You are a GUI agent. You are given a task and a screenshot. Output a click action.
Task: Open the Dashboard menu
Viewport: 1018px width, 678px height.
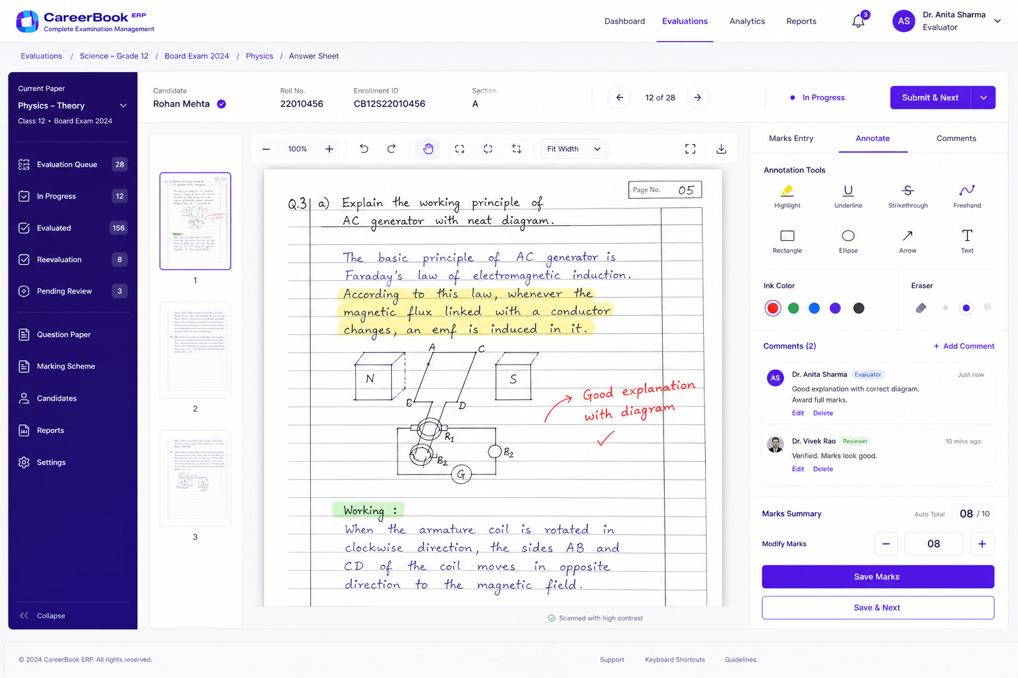tap(624, 21)
